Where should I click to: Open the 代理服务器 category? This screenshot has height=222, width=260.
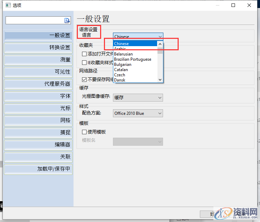point(38,84)
